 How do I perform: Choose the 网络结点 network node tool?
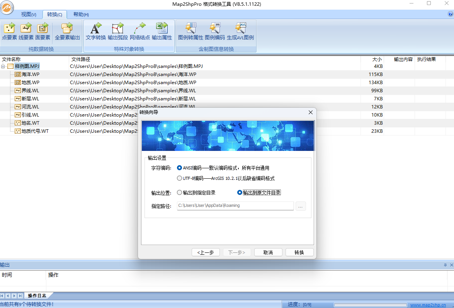pos(139,32)
